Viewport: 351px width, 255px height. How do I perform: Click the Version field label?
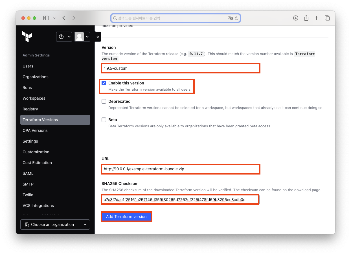pos(109,47)
